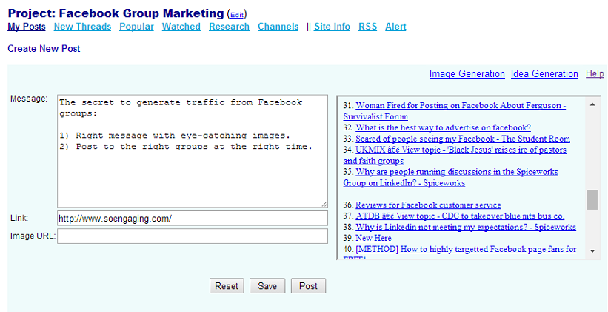Image resolution: width=608 pixels, height=312 pixels.
Task: Open result 32 best way to advertise
Action: coord(443,127)
